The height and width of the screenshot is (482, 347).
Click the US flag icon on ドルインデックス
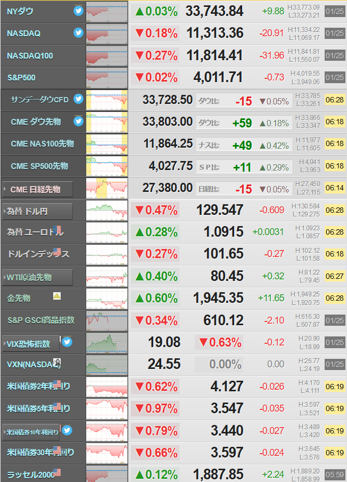click(57, 252)
